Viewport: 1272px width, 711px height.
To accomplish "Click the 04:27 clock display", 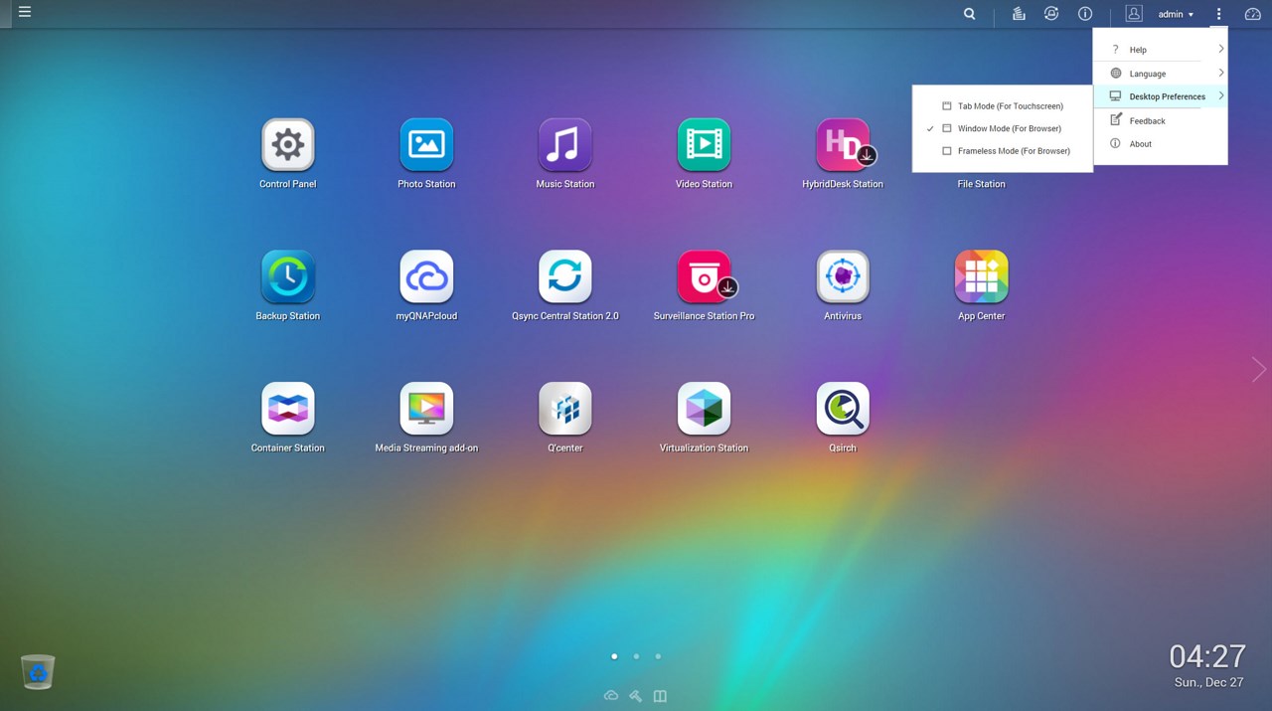I will tap(1207, 656).
